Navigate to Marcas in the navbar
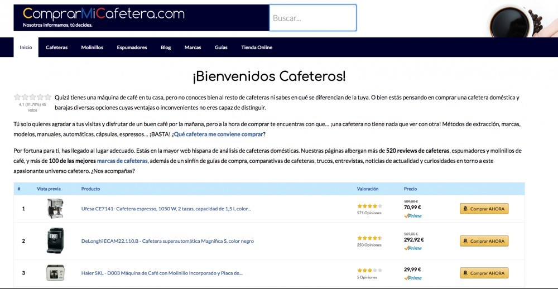558x289 pixels. point(193,47)
